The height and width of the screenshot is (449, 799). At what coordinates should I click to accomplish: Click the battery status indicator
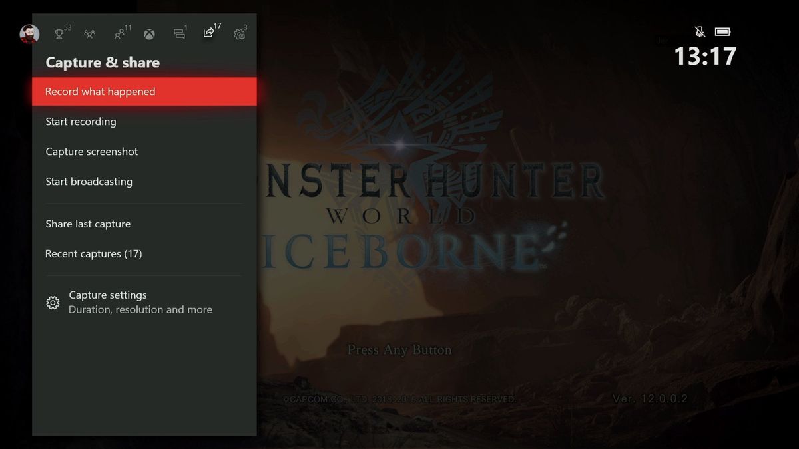(722, 31)
